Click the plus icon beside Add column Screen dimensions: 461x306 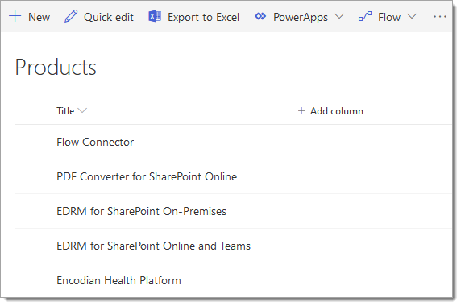301,110
